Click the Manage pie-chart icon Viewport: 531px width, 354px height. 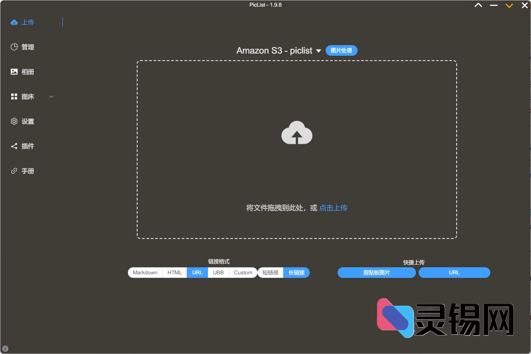pos(14,47)
